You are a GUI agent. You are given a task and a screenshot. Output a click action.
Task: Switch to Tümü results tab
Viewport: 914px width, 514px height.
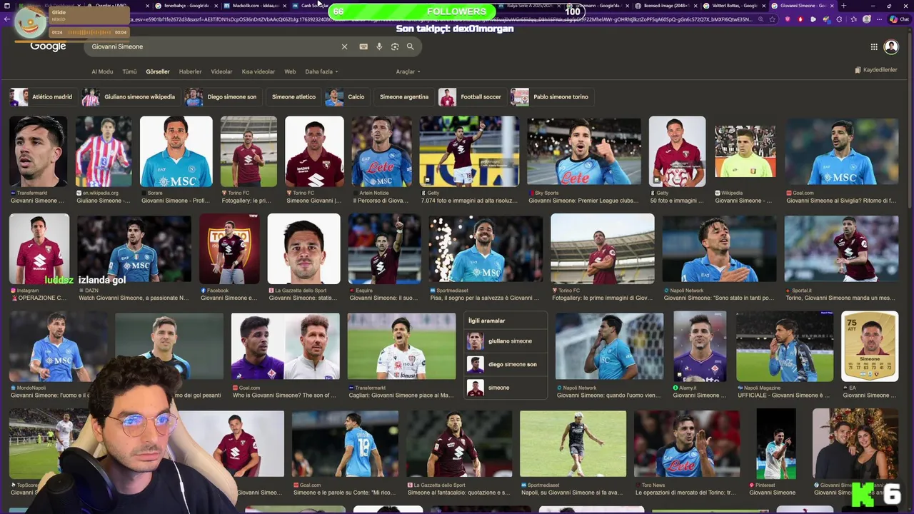click(x=129, y=71)
